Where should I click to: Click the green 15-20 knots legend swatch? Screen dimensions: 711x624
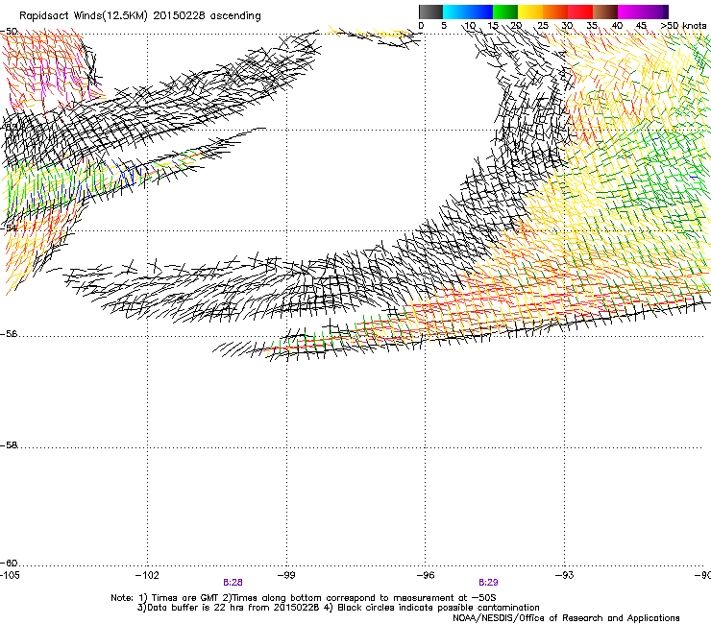505,12
